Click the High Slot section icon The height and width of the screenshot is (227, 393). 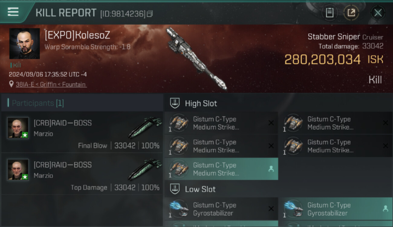tap(175, 103)
